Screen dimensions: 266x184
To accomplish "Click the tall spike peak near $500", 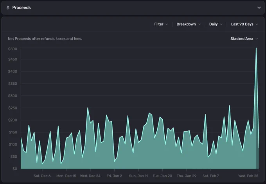I will coord(256,48).
